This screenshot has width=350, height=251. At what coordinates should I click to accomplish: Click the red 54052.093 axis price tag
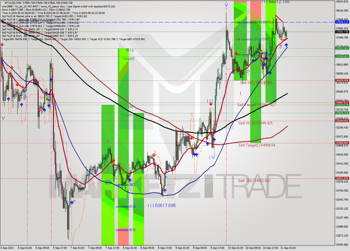point(342,178)
